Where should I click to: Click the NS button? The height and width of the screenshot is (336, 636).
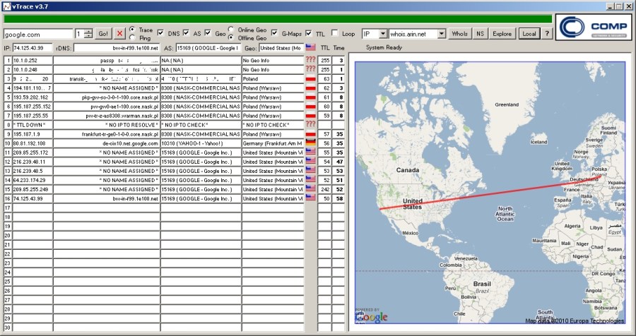[x=481, y=34]
